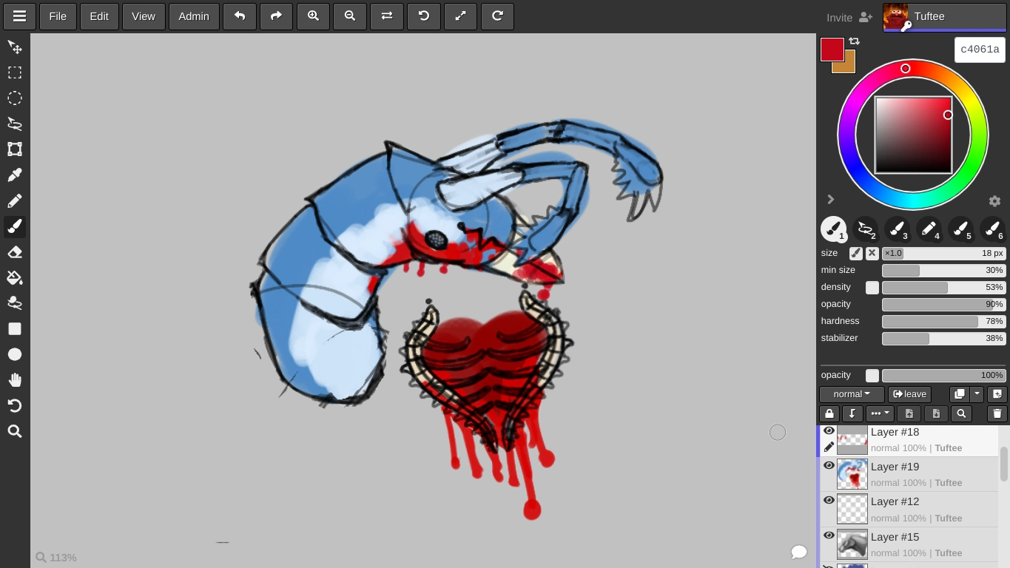Lock the current layer
This screenshot has width=1010, height=568.
tap(829, 413)
